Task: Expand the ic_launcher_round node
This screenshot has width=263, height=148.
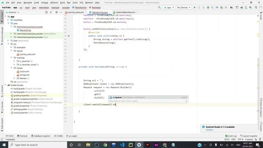Action: [x=14, y=65]
